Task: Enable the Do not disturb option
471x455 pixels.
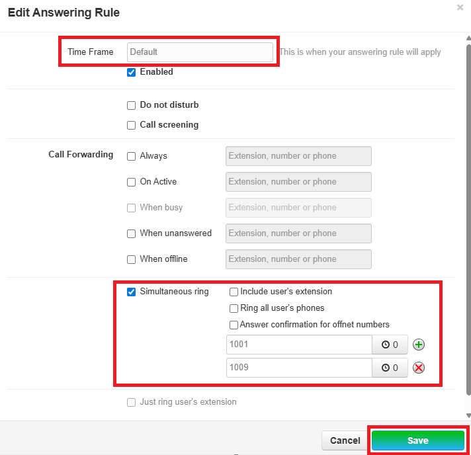Action: point(131,105)
